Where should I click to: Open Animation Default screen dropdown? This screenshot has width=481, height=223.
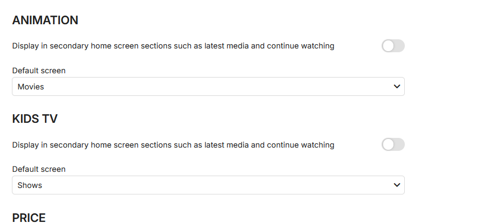208,86
